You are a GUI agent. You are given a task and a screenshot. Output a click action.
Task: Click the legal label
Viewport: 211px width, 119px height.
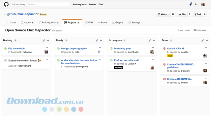point(170,56)
